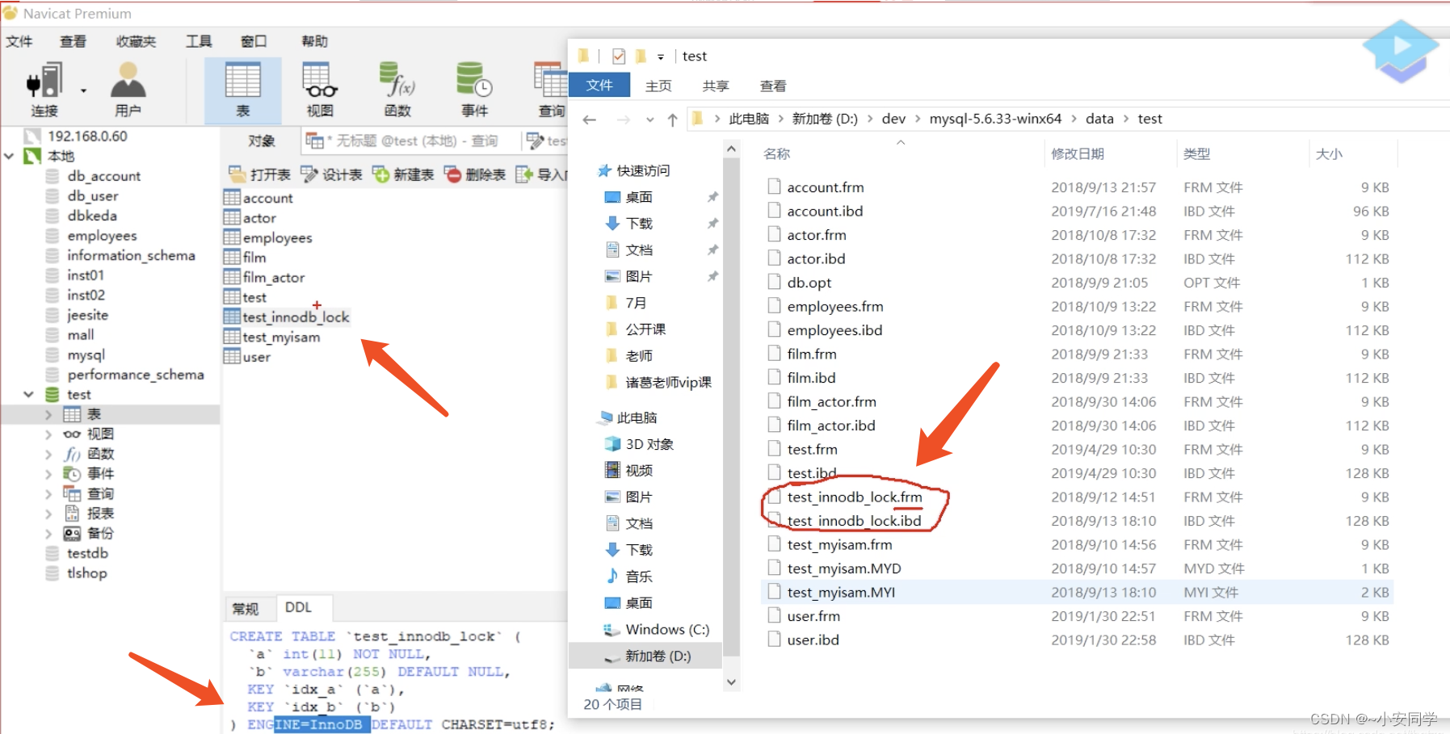Open Explorer 文件 ribbon tab

coord(599,86)
